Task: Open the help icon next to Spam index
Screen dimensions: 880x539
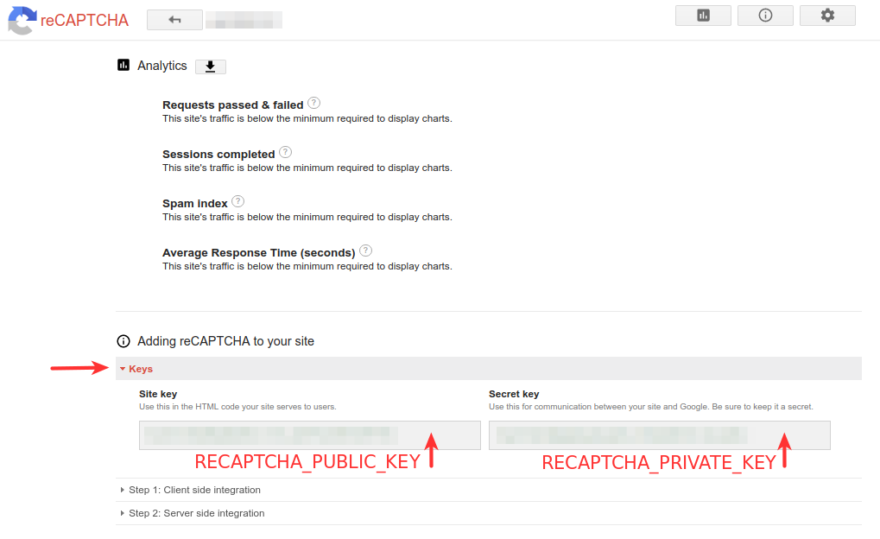Action: tap(237, 200)
